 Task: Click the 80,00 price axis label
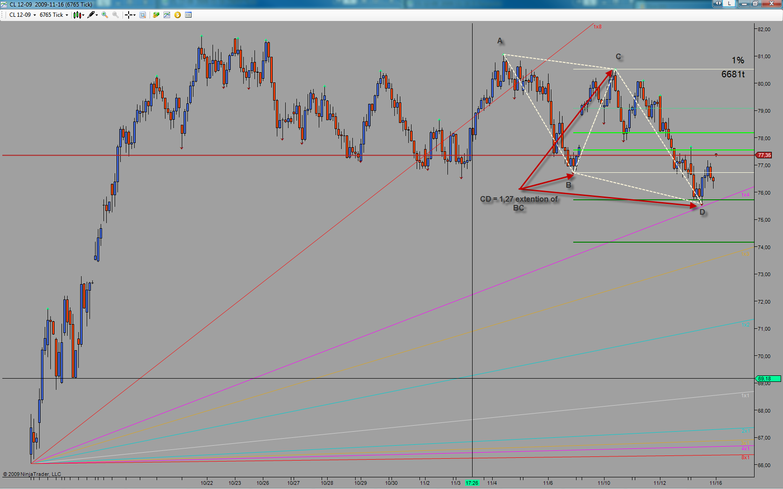pyautogui.click(x=764, y=84)
